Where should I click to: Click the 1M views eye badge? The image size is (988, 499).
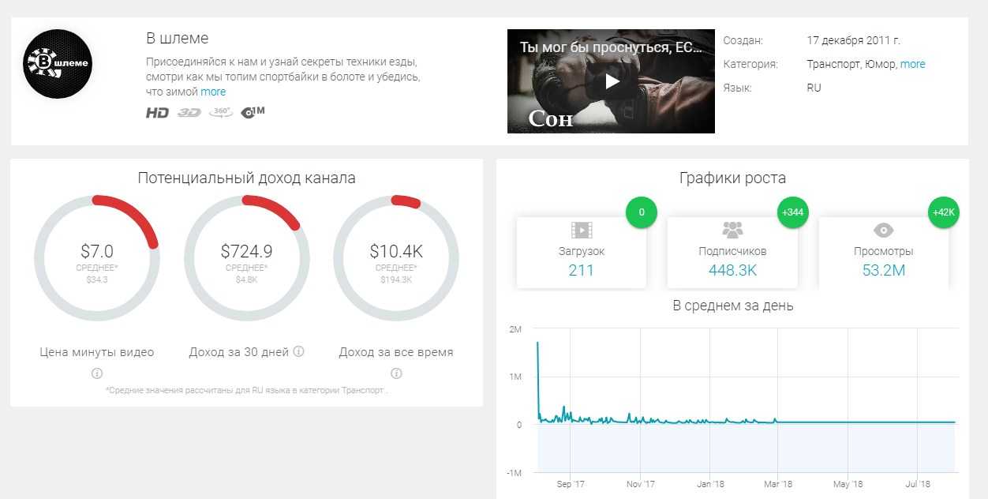click(x=253, y=112)
